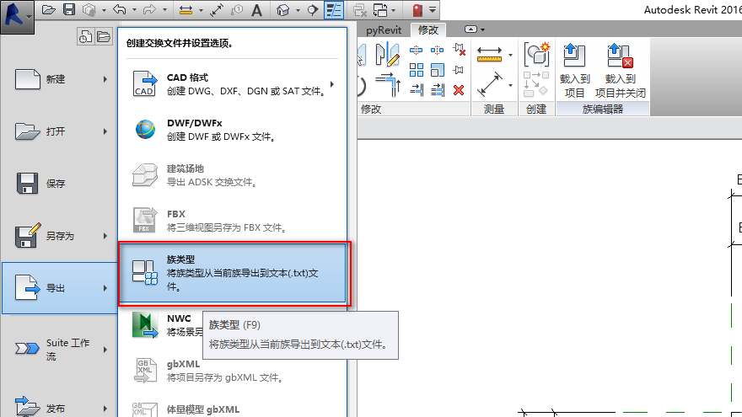Click the Switch Windows icon
The height and width of the screenshot is (417, 742).
point(380,9)
